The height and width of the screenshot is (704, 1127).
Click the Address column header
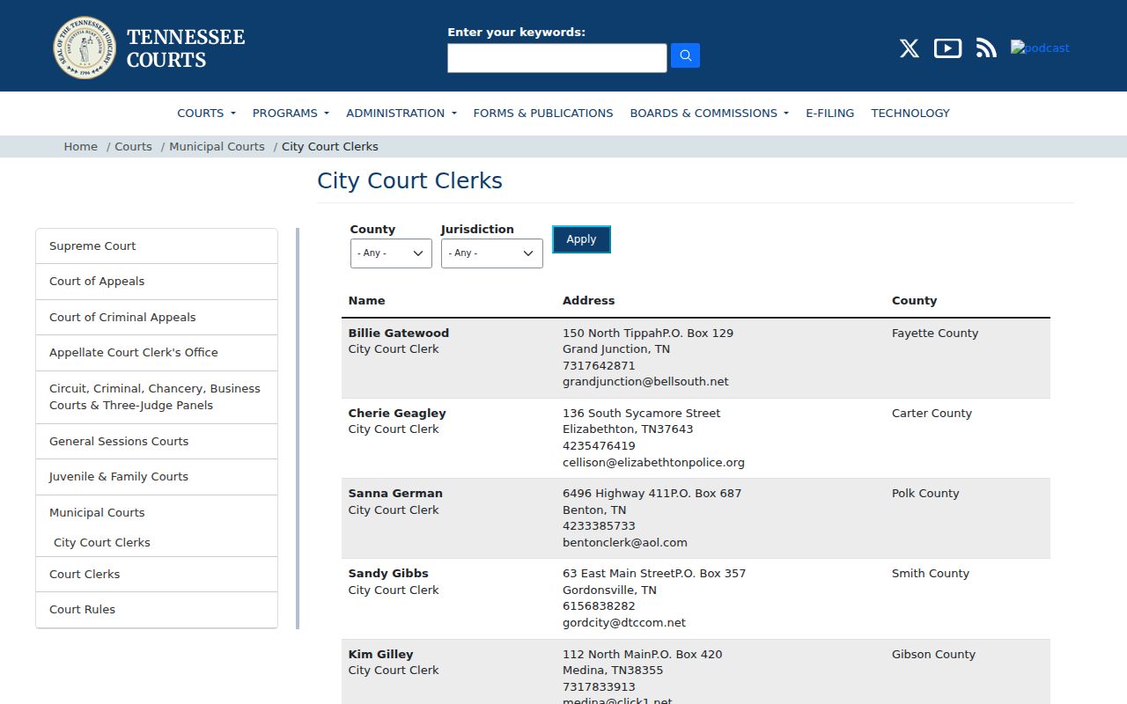tap(588, 301)
